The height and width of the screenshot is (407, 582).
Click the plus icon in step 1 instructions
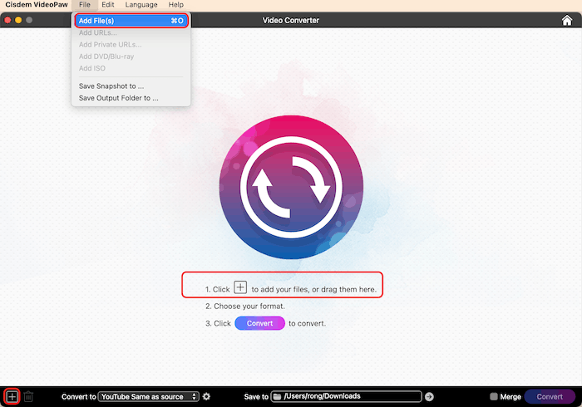tap(240, 287)
